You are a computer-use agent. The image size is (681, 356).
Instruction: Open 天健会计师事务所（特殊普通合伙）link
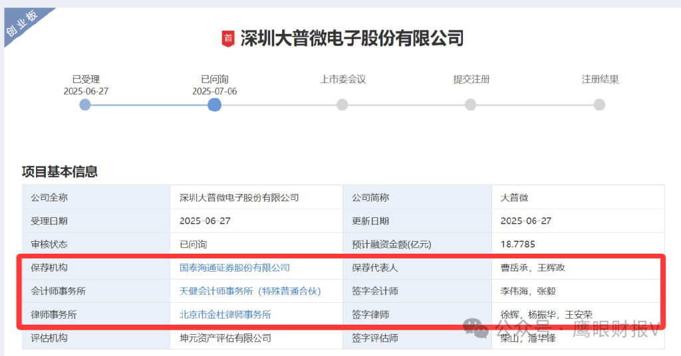tap(250, 291)
